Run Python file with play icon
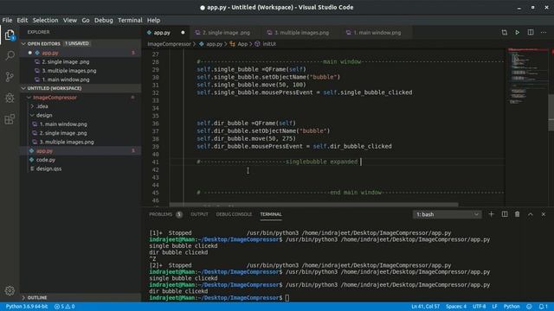 (x=518, y=33)
